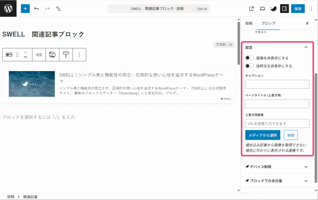Image resolution: width=318 pixels, height=200 pixels.
Task: Click the 保存 button
Action: point(298,8)
